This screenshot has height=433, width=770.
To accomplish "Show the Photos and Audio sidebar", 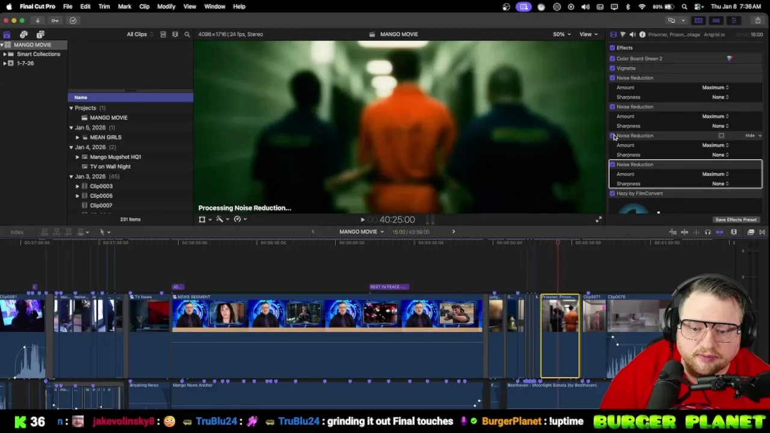I will [23, 34].
